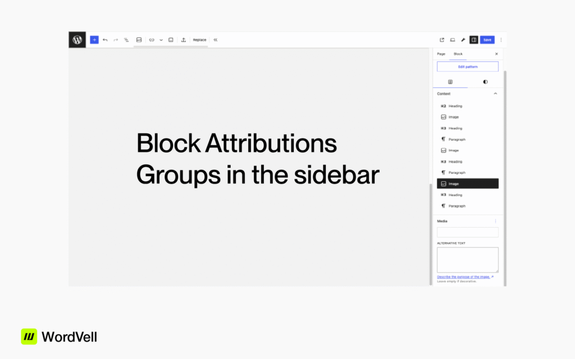Enable the Tools mode pen icon
Viewport: 575px width, 359px height.
tap(463, 40)
